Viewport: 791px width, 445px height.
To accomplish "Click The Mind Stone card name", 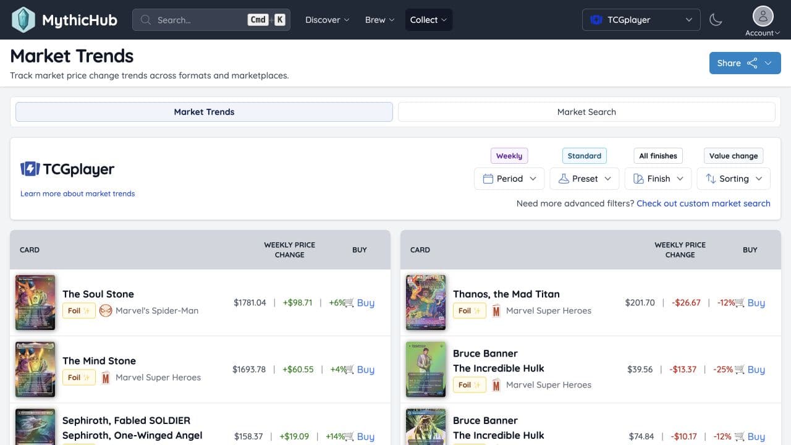I will pos(99,361).
